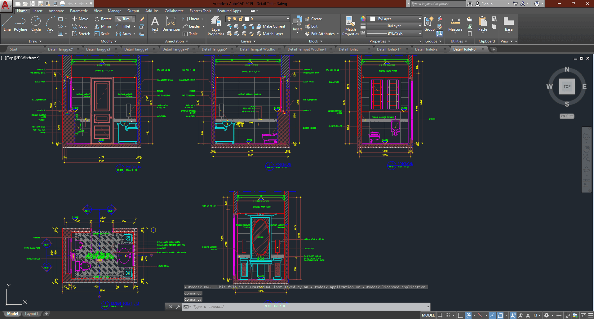Open the layer name dropdown

click(x=288, y=19)
